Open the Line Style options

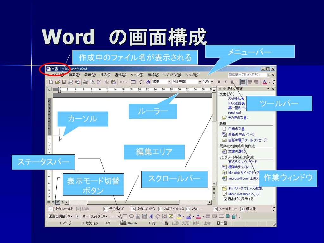(208, 216)
